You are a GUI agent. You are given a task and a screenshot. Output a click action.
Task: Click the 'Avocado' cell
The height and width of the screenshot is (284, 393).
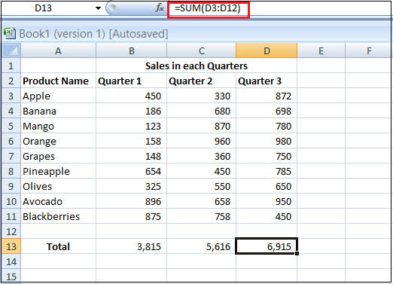(x=58, y=201)
